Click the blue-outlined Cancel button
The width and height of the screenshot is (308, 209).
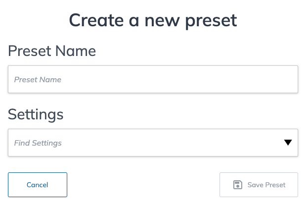pos(38,185)
